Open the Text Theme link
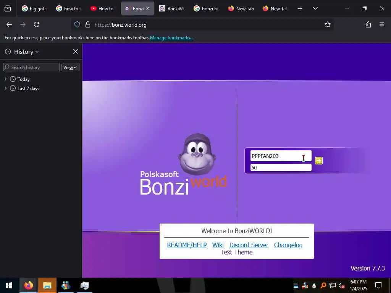Image resolution: width=391 pixels, height=293 pixels. (x=237, y=252)
